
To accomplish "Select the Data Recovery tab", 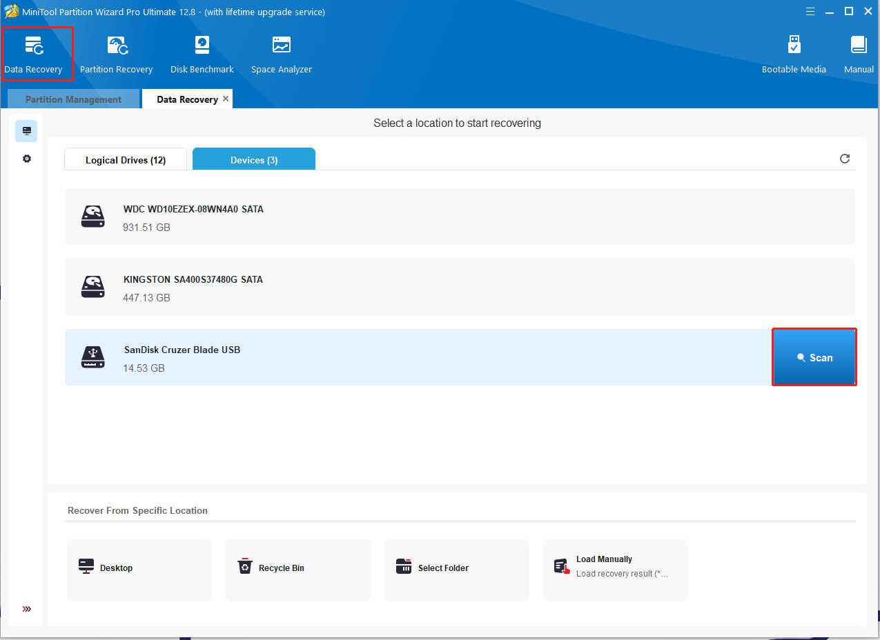I will [187, 99].
